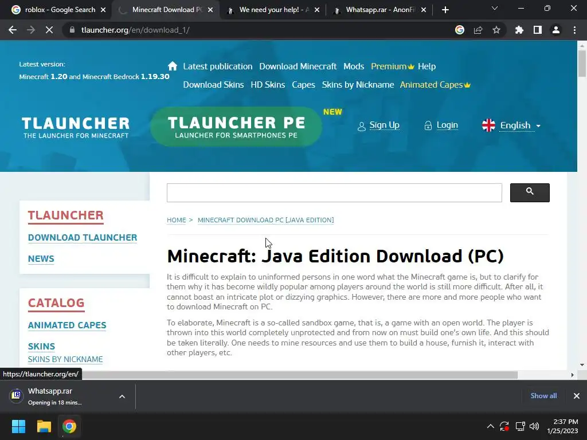
Task: Click the share page icon
Action: [478, 30]
